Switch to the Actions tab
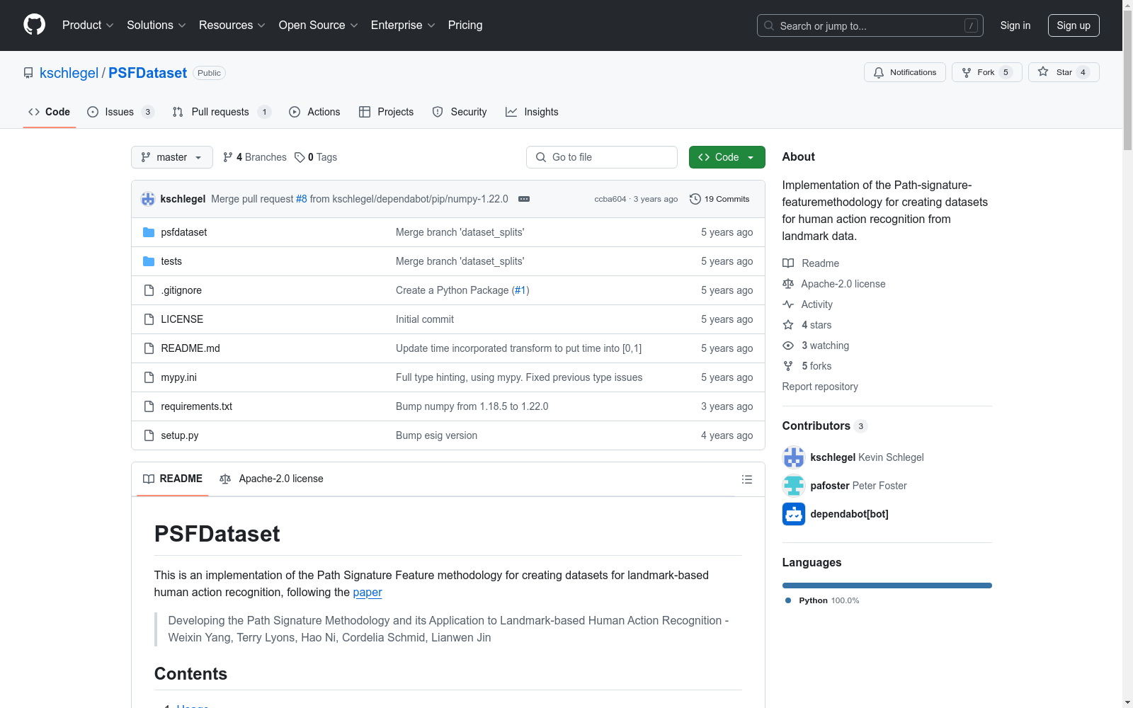The image size is (1133, 708). [x=314, y=112]
